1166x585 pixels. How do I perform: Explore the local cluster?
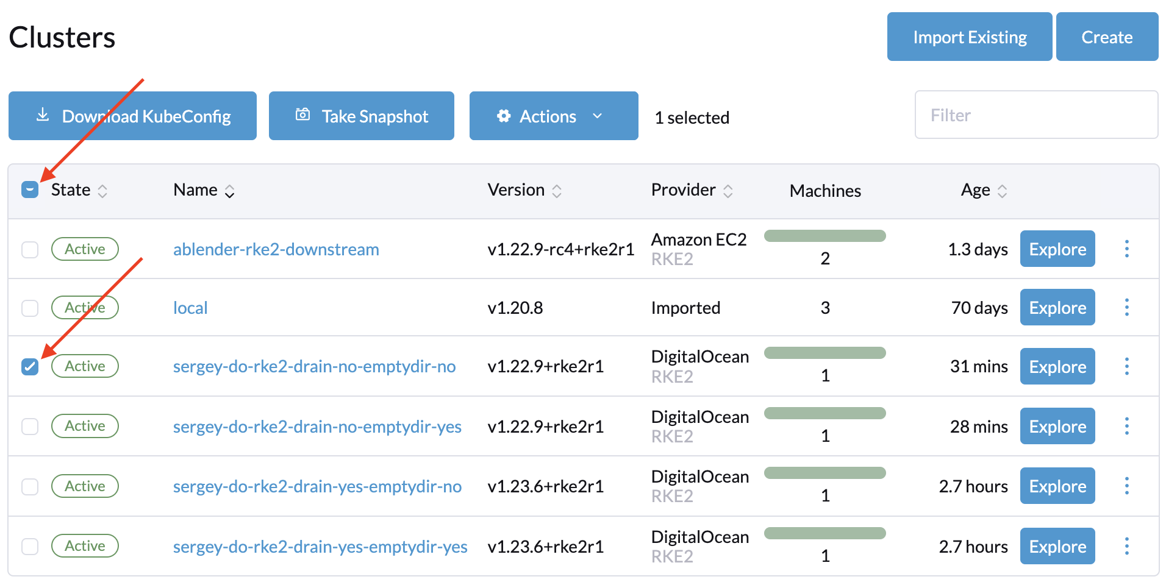[x=1057, y=307]
